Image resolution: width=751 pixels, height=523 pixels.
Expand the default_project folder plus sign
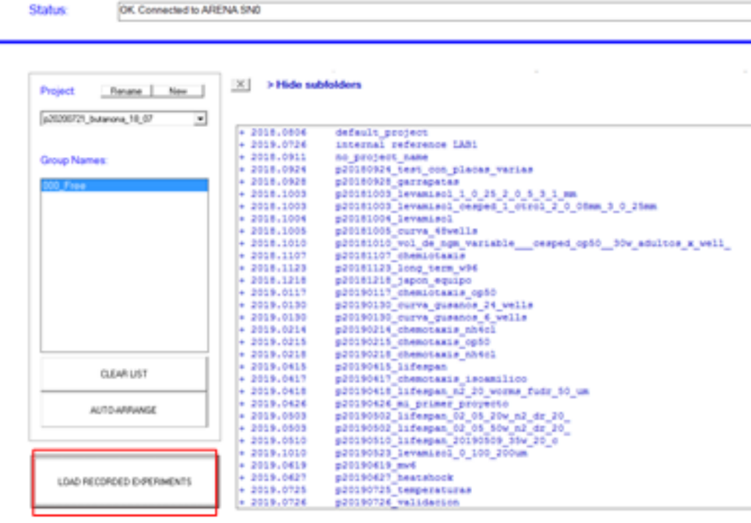click(x=242, y=132)
